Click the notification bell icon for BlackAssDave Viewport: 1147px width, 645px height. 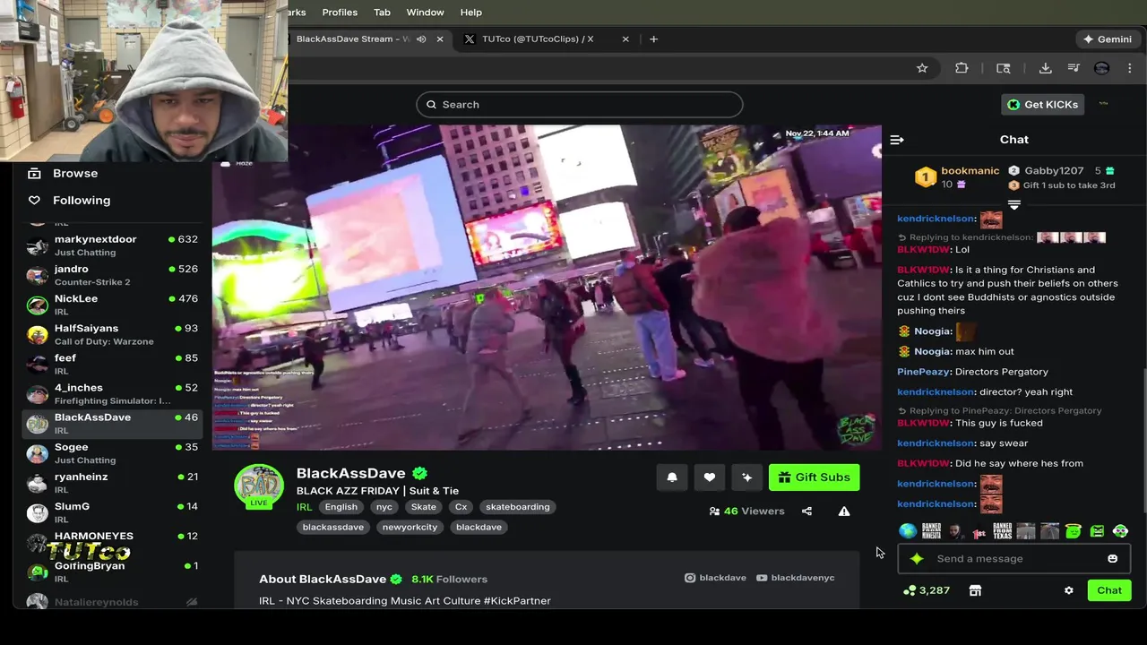(672, 477)
